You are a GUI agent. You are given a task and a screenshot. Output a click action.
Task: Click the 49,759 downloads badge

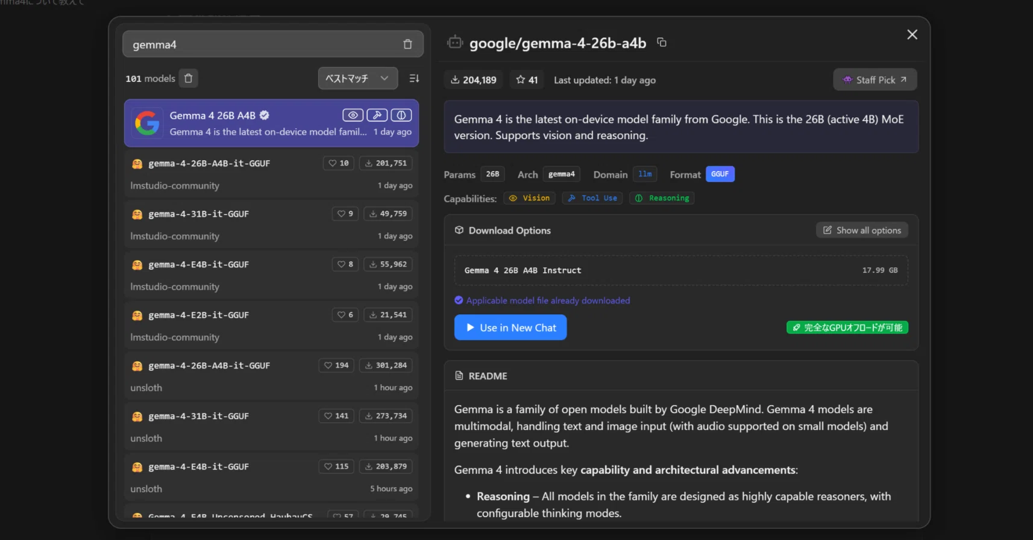(388, 214)
